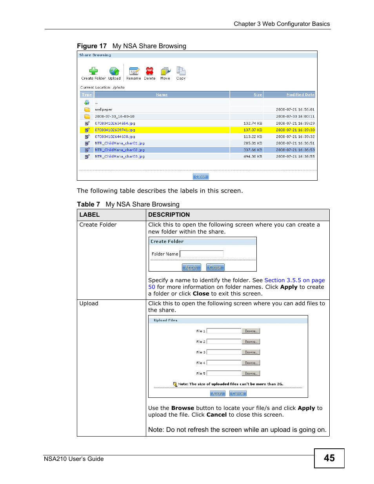Close the Share Browsing screen
This screenshot has width=374, height=484.
201,177
